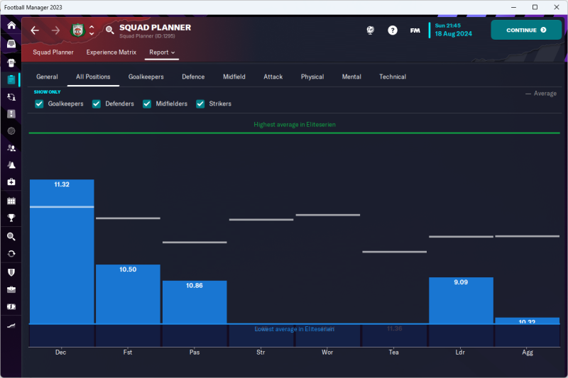568x378 pixels.
Task: Open the Schedule calendar icon in sidebar
Action: click(11, 201)
